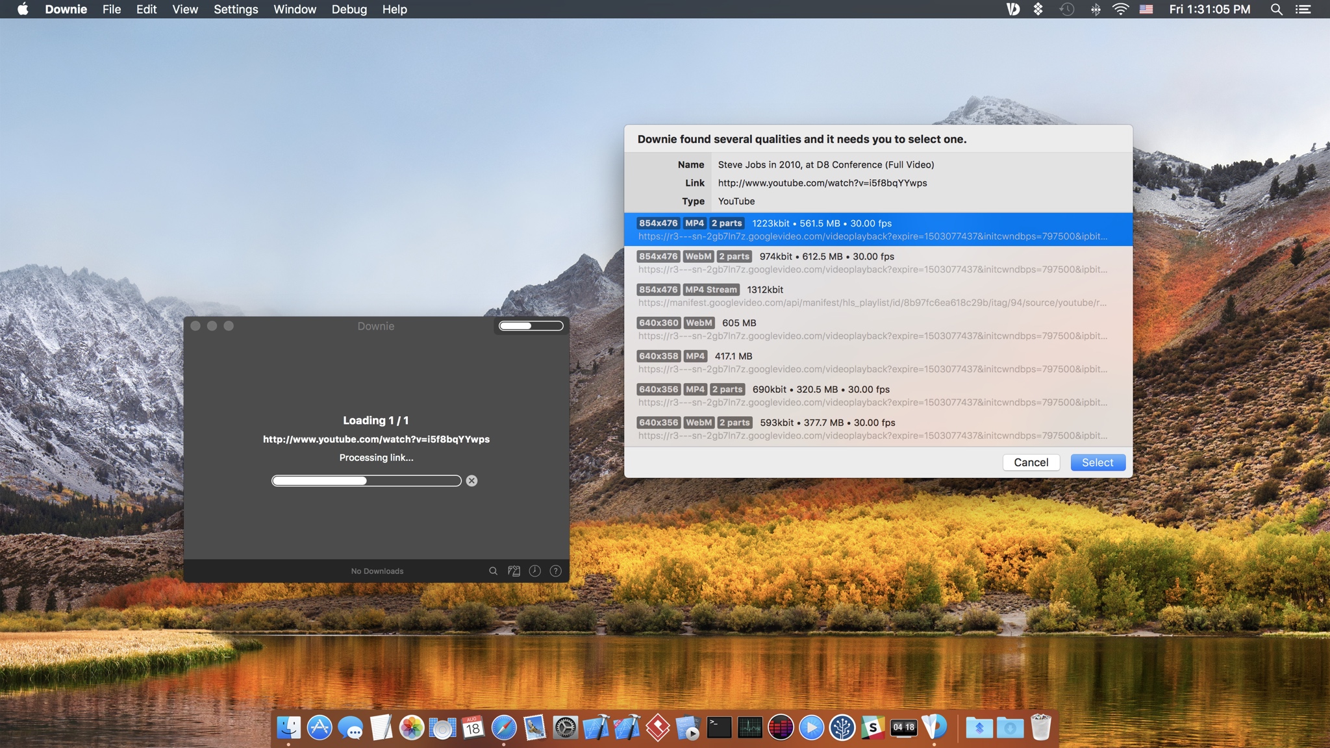
Task: Open Spotlight search in menu bar
Action: (x=1276, y=9)
